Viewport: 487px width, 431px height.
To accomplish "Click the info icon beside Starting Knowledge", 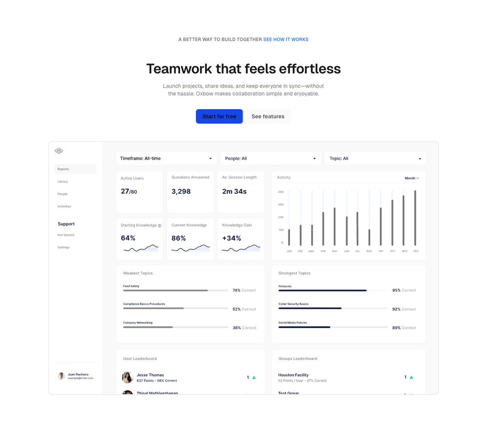I will pyautogui.click(x=160, y=225).
